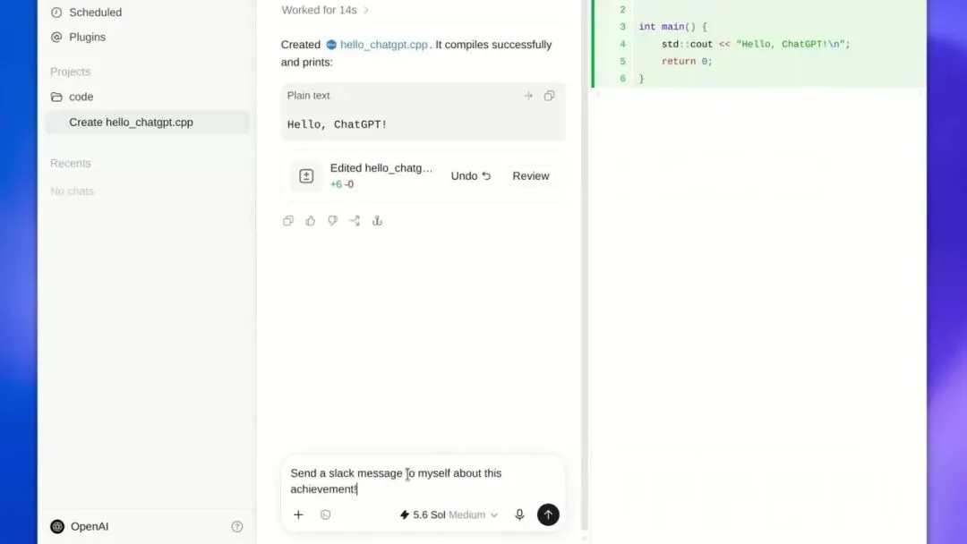Click the share icon under response

click(355, 221)
